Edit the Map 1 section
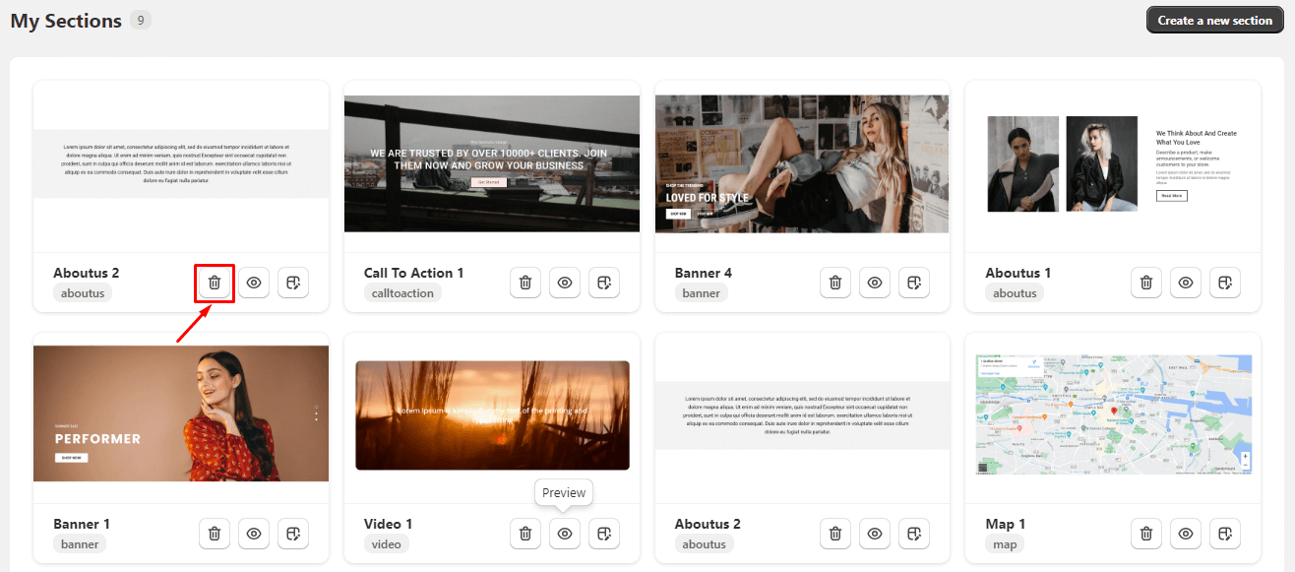The height and width of the screenshot is (572, 1295). 1225,534
